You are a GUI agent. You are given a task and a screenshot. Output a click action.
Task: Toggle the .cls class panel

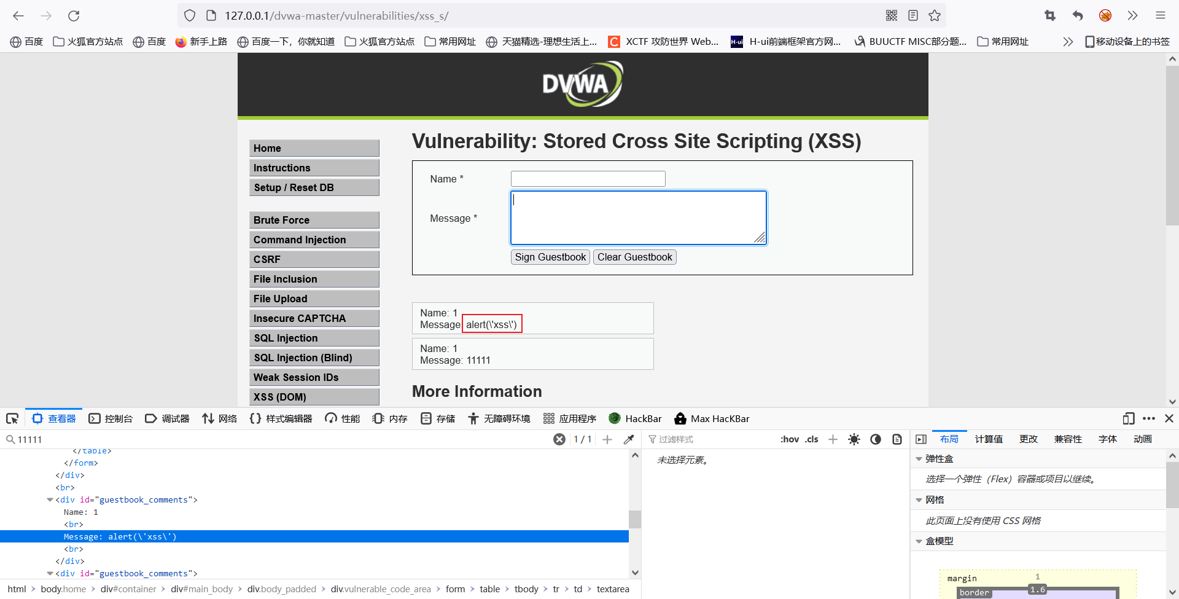tap(812, 439)
